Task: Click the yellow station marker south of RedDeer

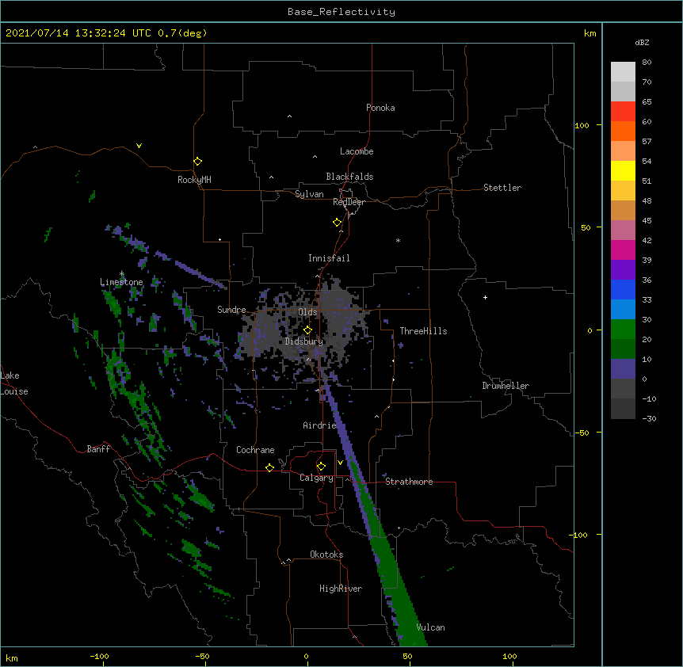Action: point(338,223)
